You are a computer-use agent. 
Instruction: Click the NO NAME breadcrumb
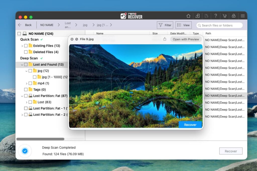click(47, 25)
